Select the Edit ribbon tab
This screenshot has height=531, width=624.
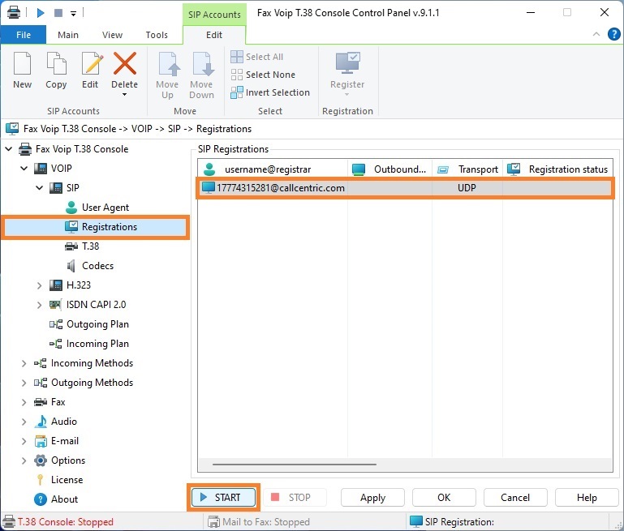(x=214, y=35)
